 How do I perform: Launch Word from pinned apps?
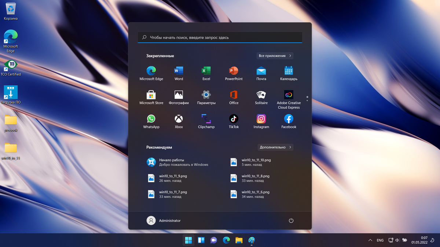tap(179, 73)
